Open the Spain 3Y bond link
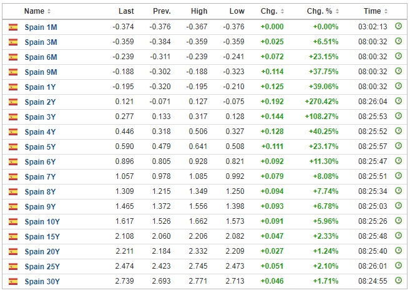415x293 pixels. pos(40,117)
